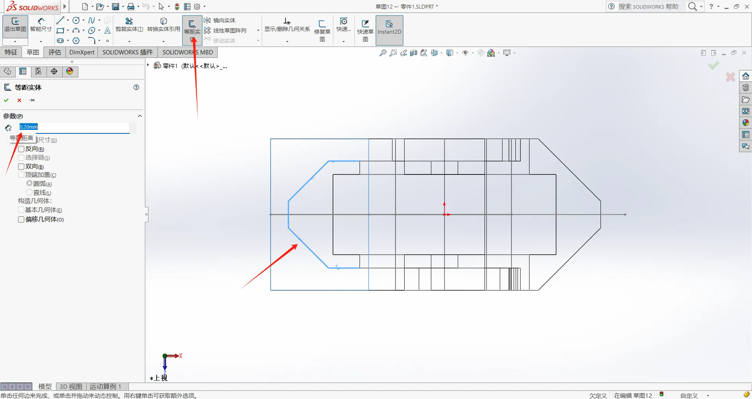Select the sketch Text (A) tool
The height and width of the screenshot is (399, 752).
(107, 31)
